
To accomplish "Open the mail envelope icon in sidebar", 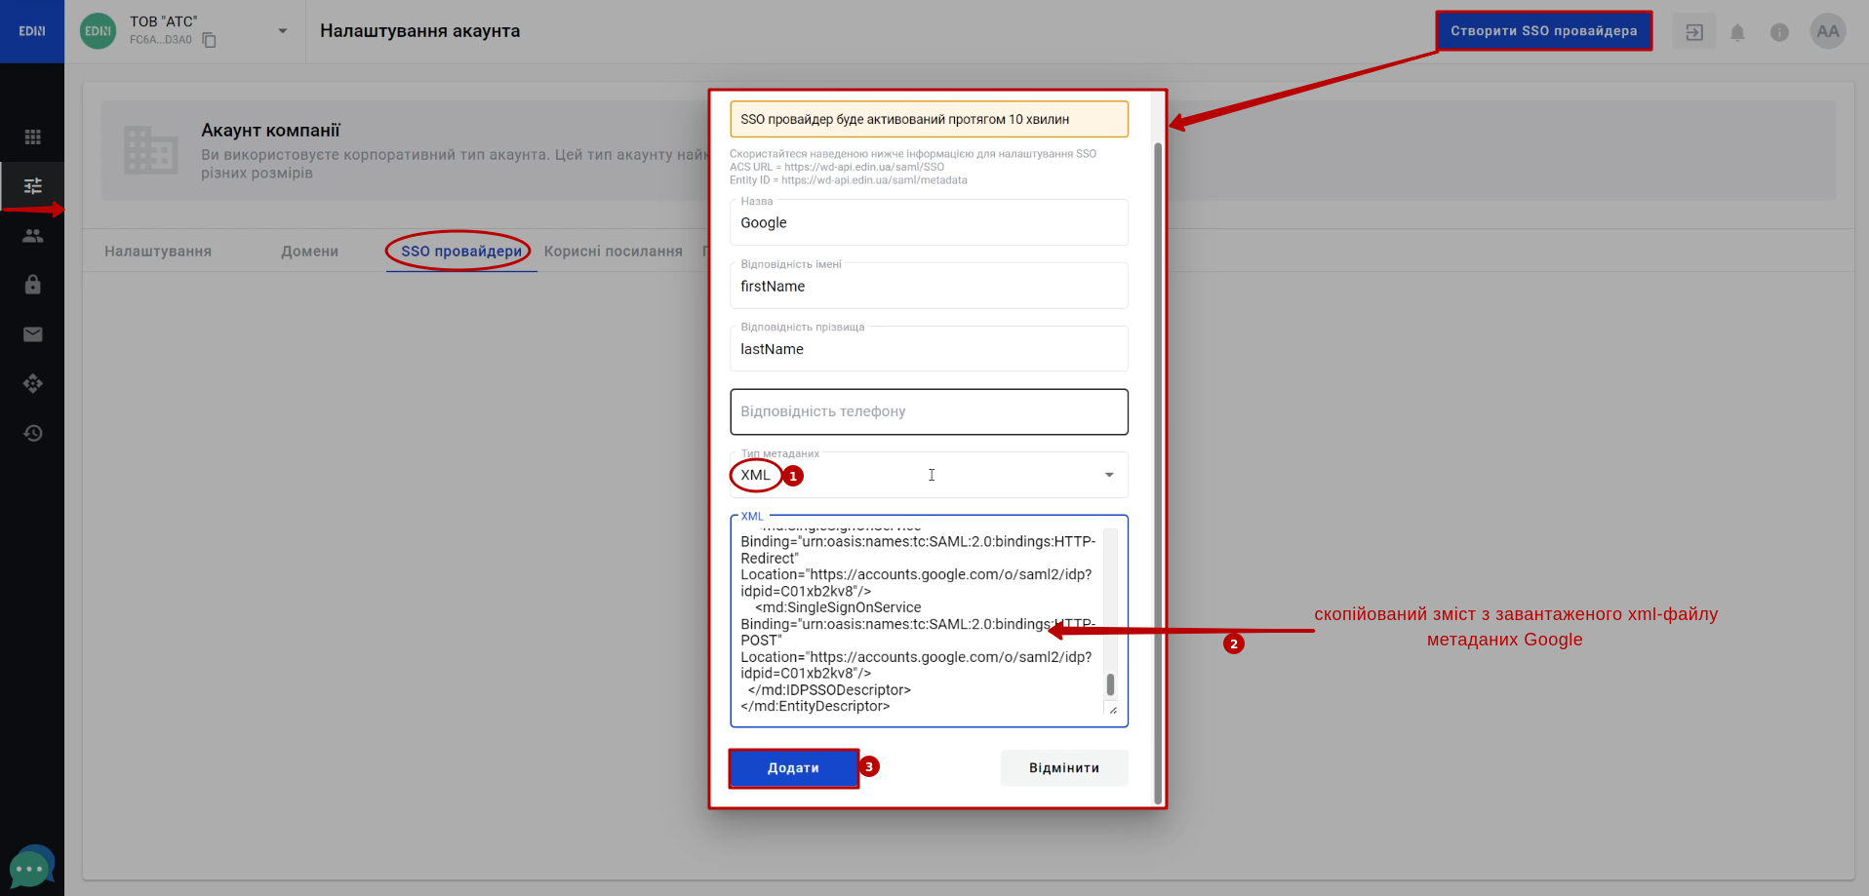I will pyautogui.click(x=32, y=334).
